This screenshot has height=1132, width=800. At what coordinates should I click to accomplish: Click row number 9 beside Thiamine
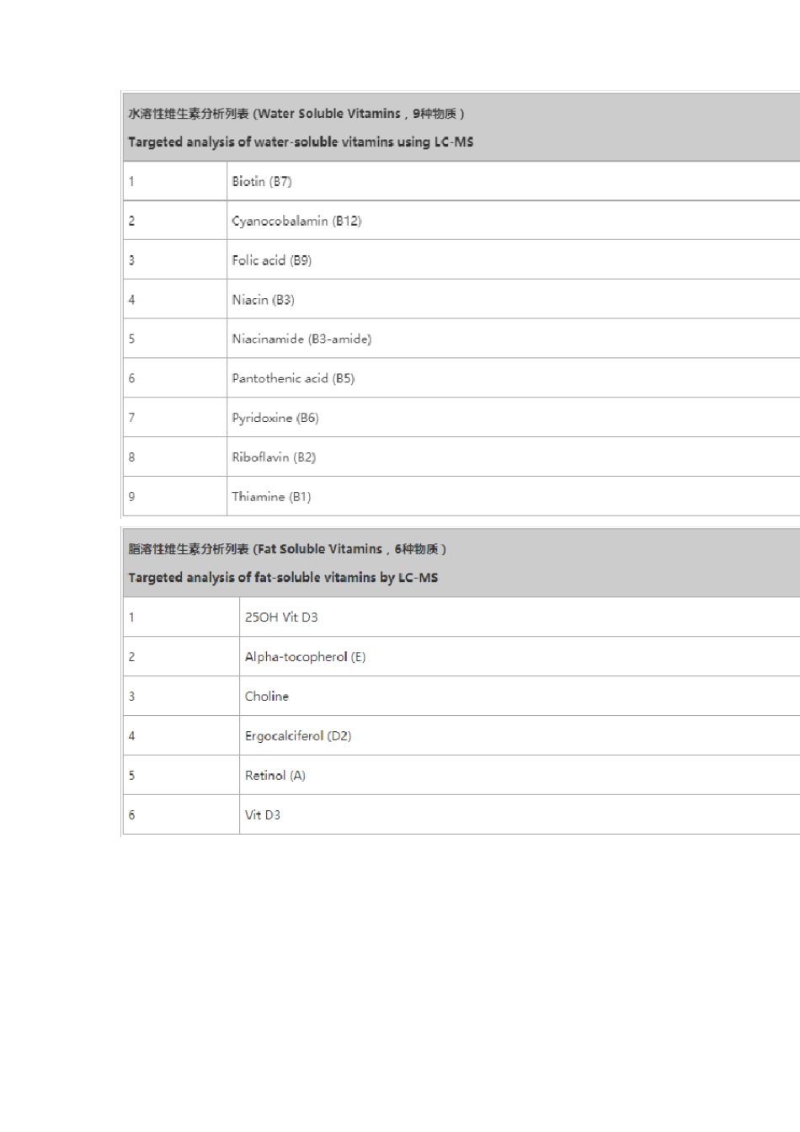(x=131, y=497)
